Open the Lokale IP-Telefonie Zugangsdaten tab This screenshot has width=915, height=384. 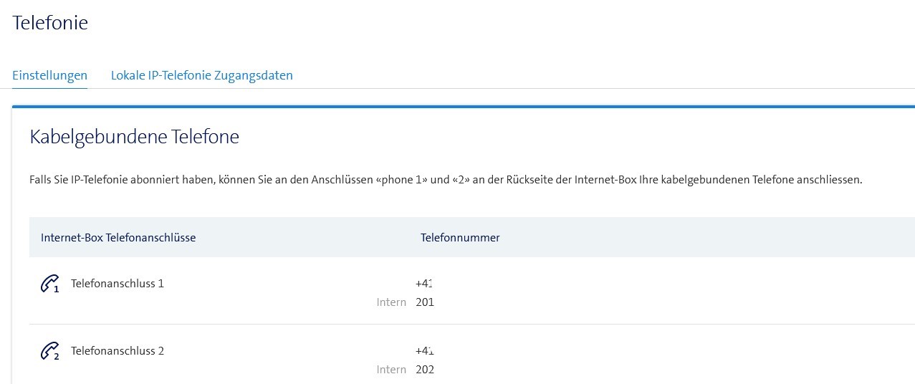[x=201, y=75]
